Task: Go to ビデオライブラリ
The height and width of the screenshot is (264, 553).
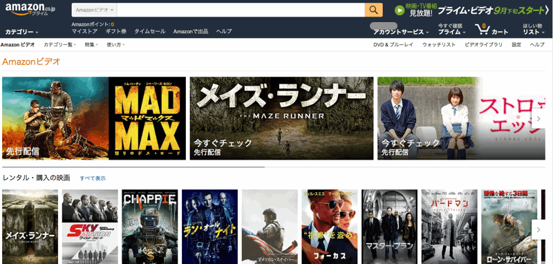Action: click(483, 45)
